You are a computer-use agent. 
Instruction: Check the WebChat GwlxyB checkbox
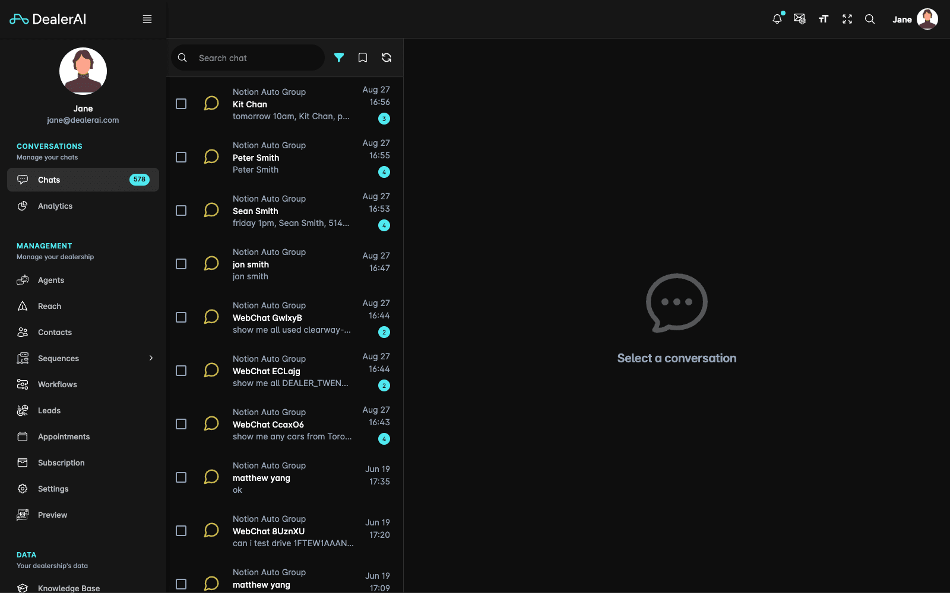[181, 317]
